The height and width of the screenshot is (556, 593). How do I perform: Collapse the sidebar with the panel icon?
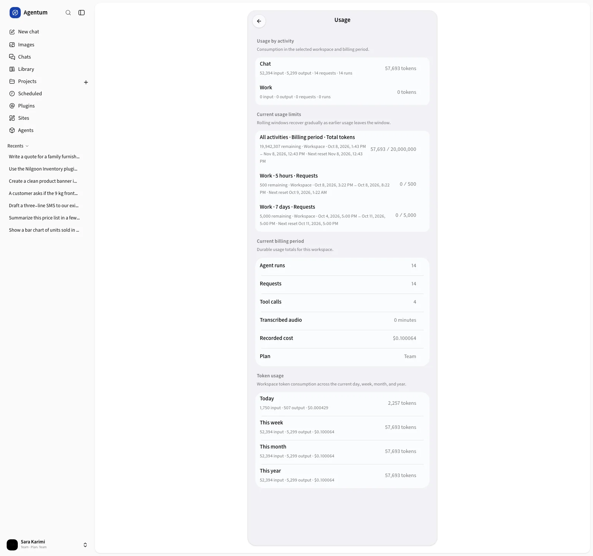(x=82, y=13)
